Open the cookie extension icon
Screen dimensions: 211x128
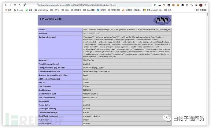[x=178, y=5]
